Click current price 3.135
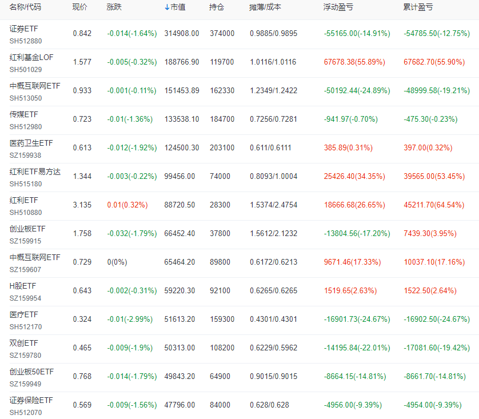The height and width of the screenshot is (419, 479). click(x=82, y=205)
